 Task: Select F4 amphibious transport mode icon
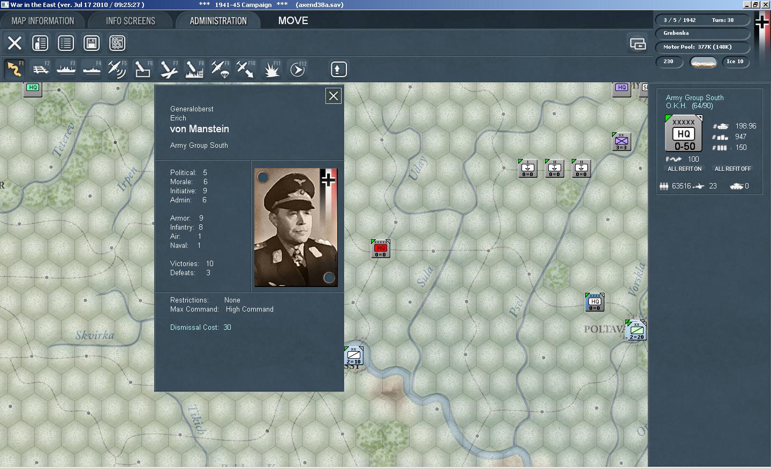(x=92, y=69)
